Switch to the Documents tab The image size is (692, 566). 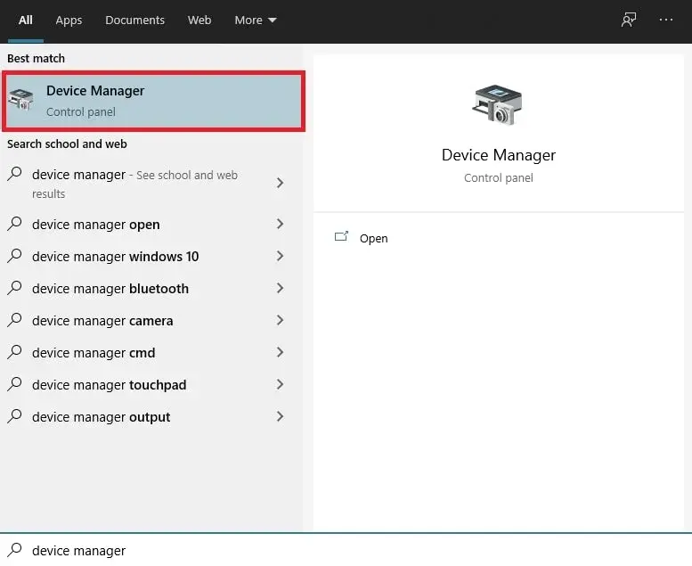click(x=134, y=21)
